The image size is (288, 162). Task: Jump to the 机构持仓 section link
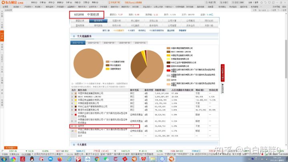pyautogui.click(x=142, y=30)
